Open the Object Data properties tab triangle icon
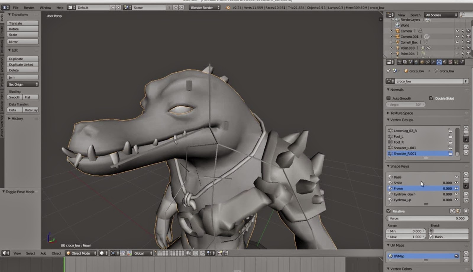This screenshot has width=473, height=272. (439, 62)
